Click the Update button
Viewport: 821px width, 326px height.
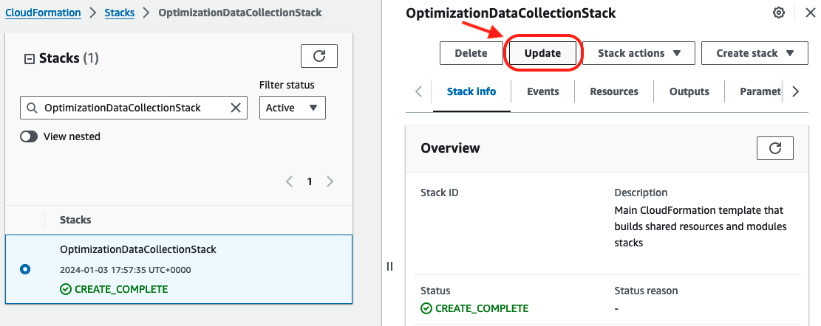coord(543,53)
